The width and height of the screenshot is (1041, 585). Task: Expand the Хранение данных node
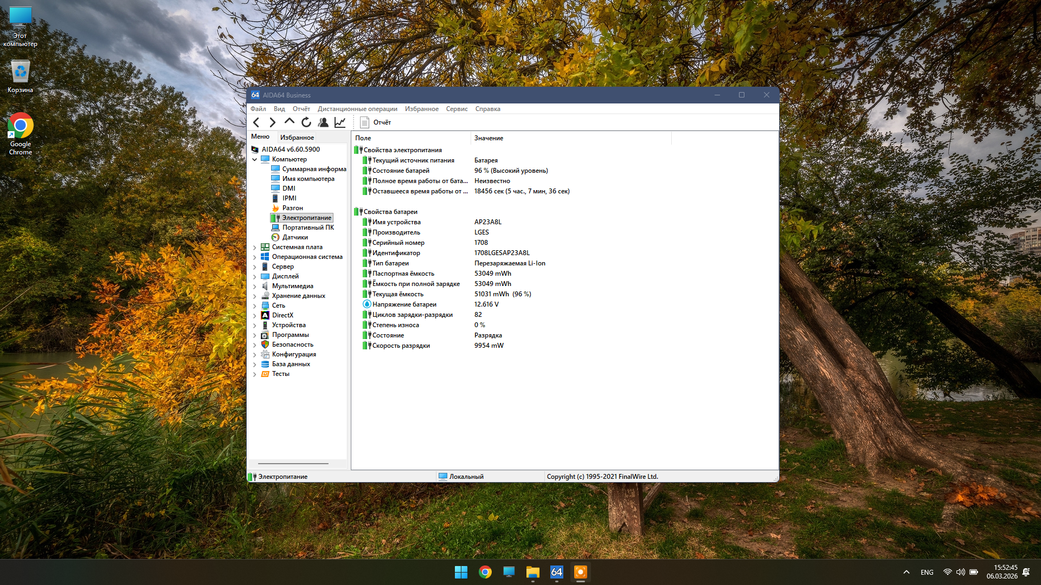coord(255,296)
